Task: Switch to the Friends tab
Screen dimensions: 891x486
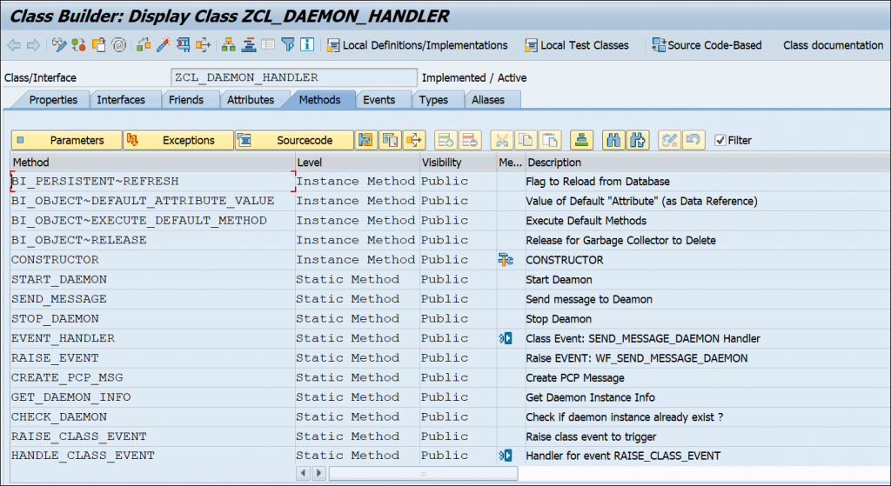Action: click(186, 99)
